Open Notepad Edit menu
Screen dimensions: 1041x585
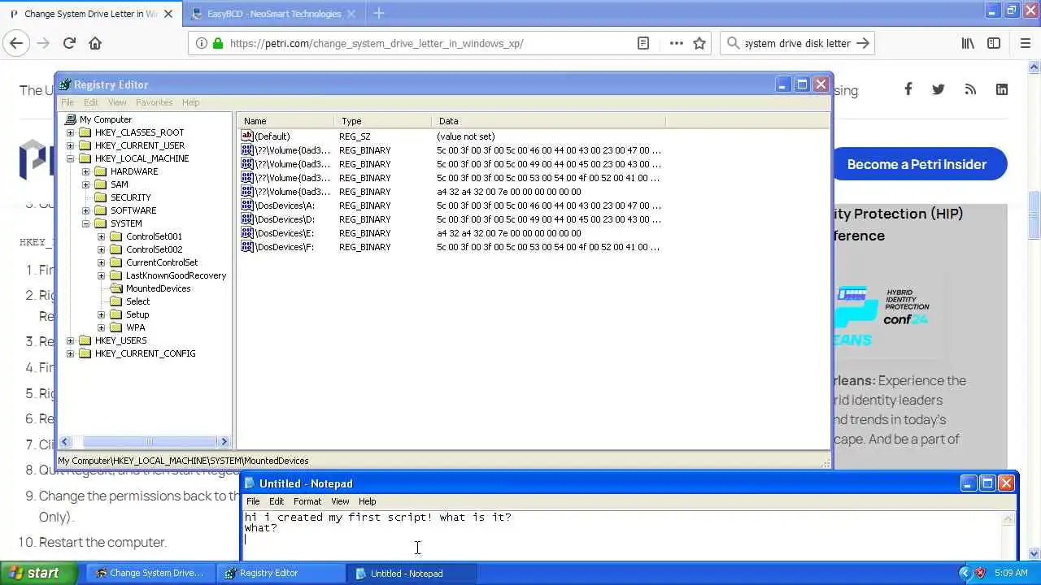point(277,501)
